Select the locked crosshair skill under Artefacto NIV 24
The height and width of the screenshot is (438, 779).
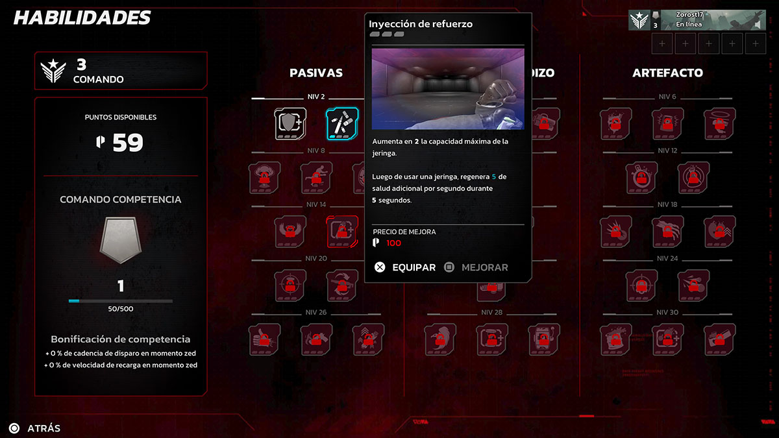click(642, 286)
